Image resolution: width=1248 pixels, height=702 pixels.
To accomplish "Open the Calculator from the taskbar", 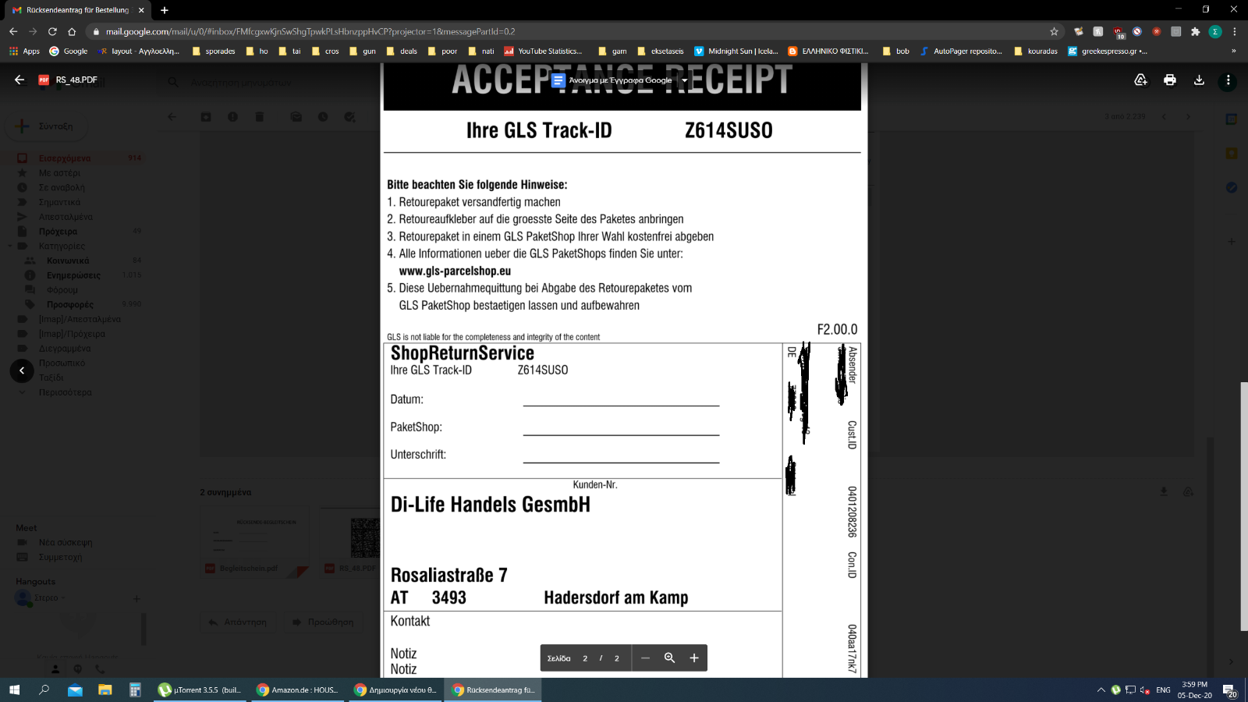I will [x=135, y=690].
